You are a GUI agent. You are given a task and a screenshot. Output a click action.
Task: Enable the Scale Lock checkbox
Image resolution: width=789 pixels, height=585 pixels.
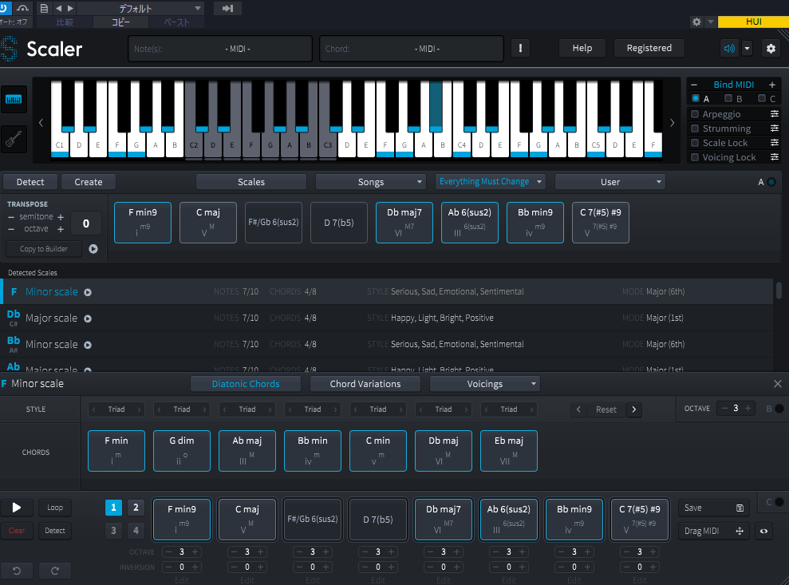(x=695, y=143)
